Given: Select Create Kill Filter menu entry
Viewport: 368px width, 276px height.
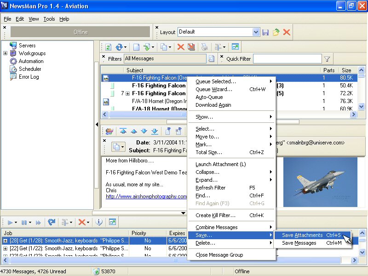Looking at the screenshot, I should coord(231,215).
